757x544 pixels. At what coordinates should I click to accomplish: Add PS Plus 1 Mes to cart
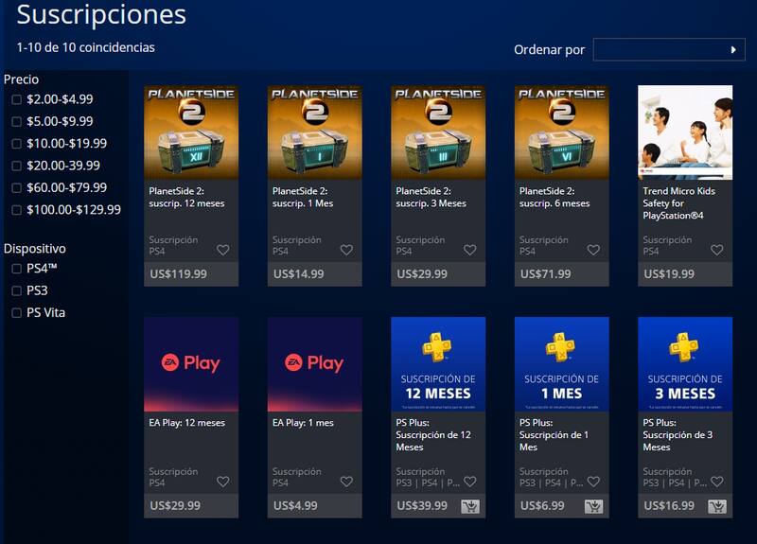coord(594,506)
